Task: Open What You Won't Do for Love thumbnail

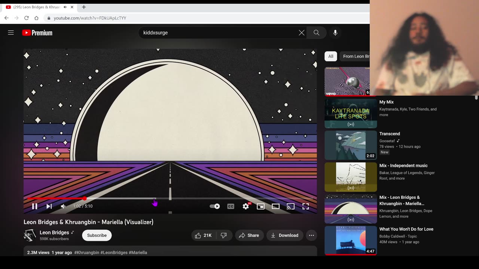Action: [351, 240]
